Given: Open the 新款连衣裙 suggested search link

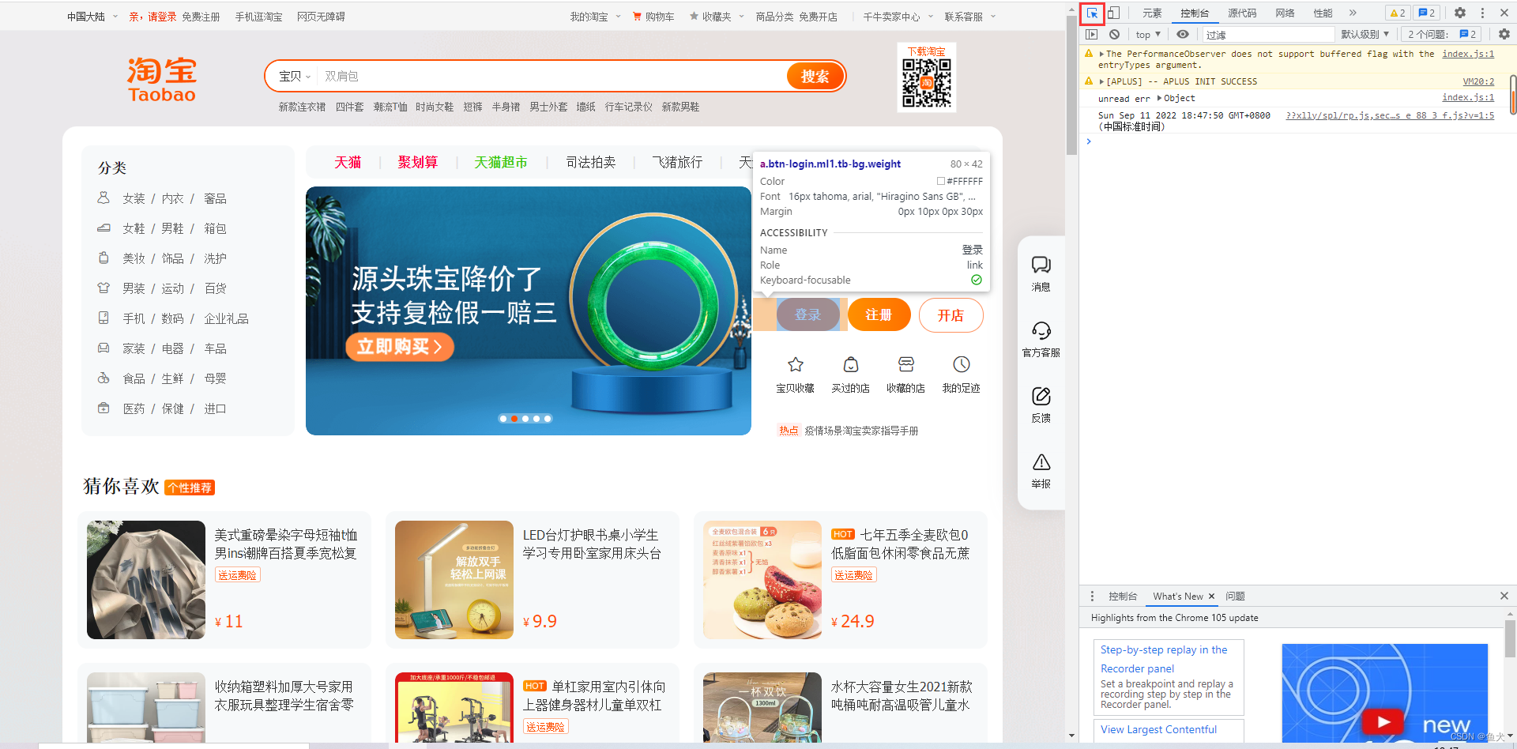Looking at the screenshot, I should point(302,107).
